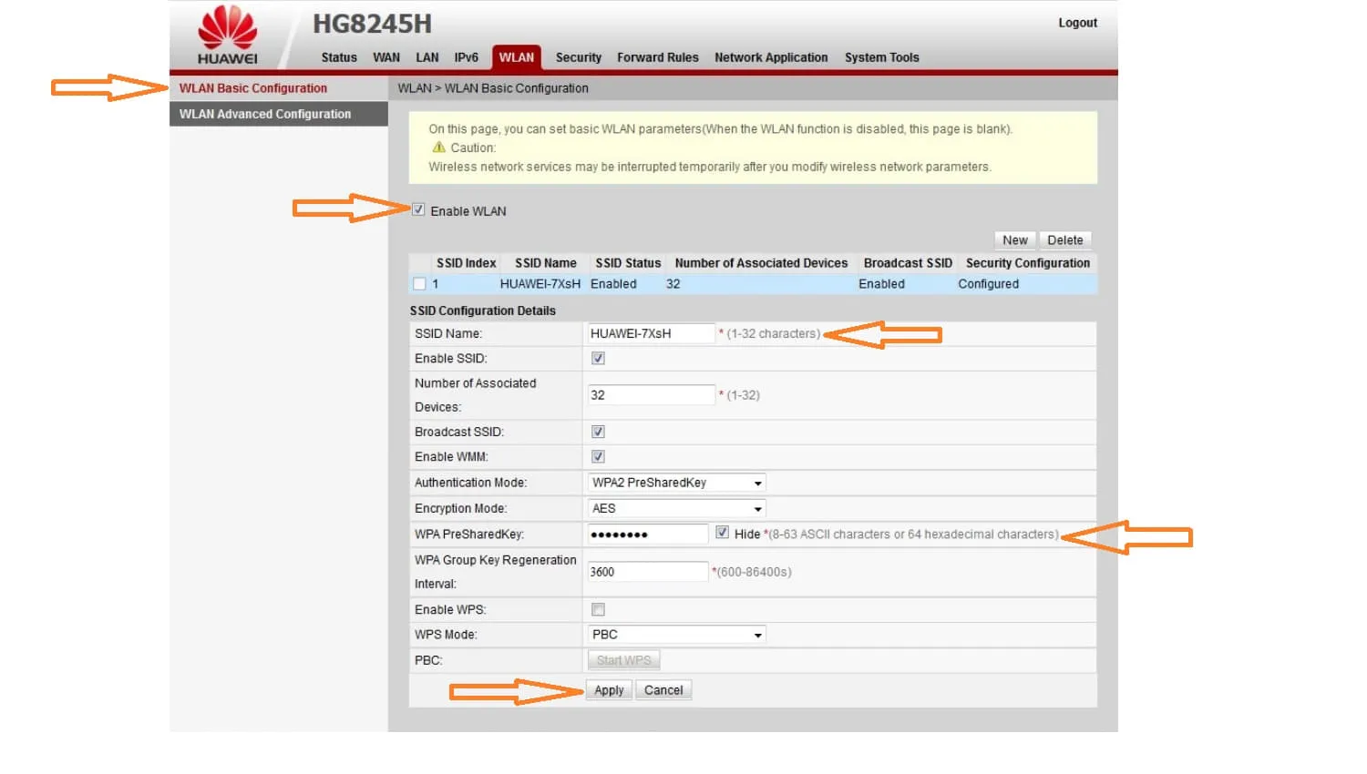Click the HG8245H model title
This screenshot has width=1367, height=774.
tap(372, 24)
